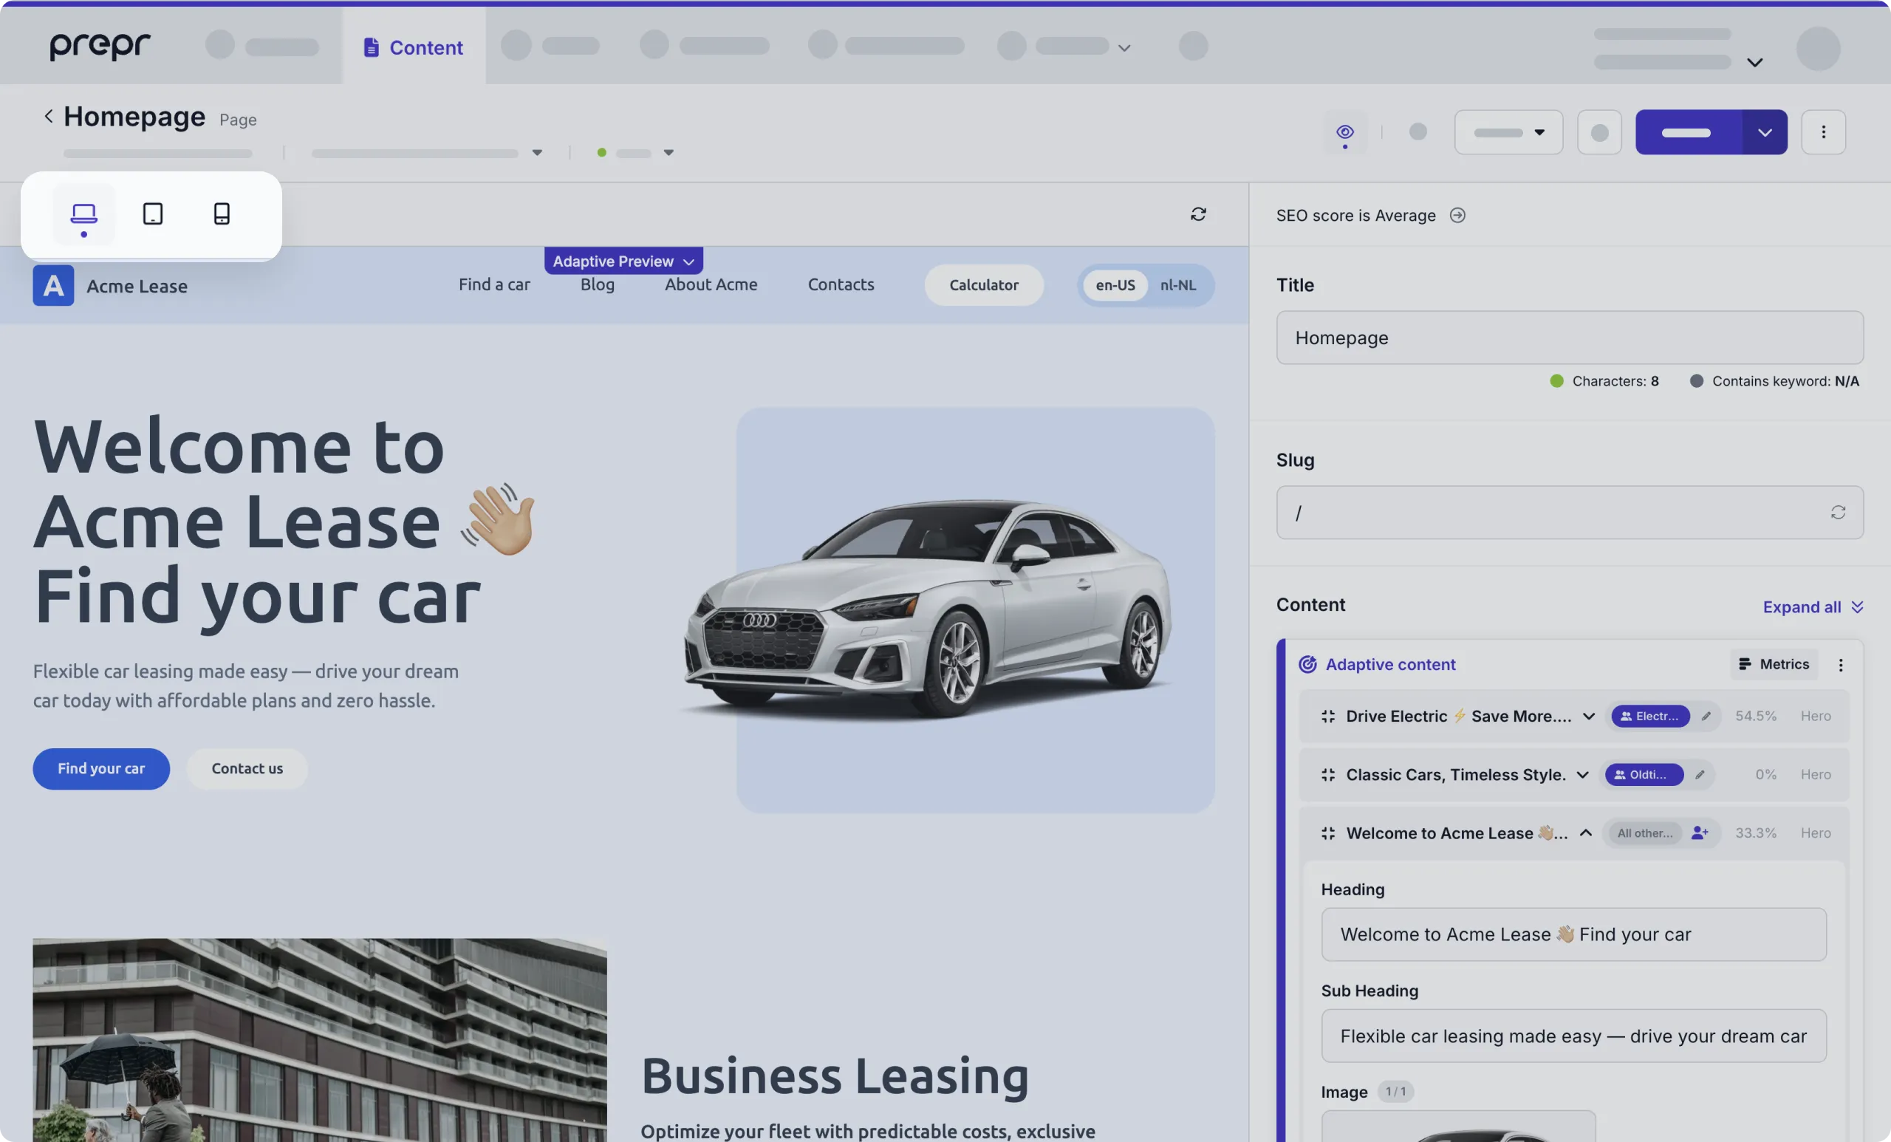Click the Sub Heading input field

tap(1573, 1036)
